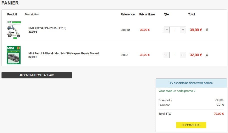Remove the Mini Petrol & Diesel manual via trash icon
Image resolution: width=228 pixels, height=133 pixels.
coord(207,55)
